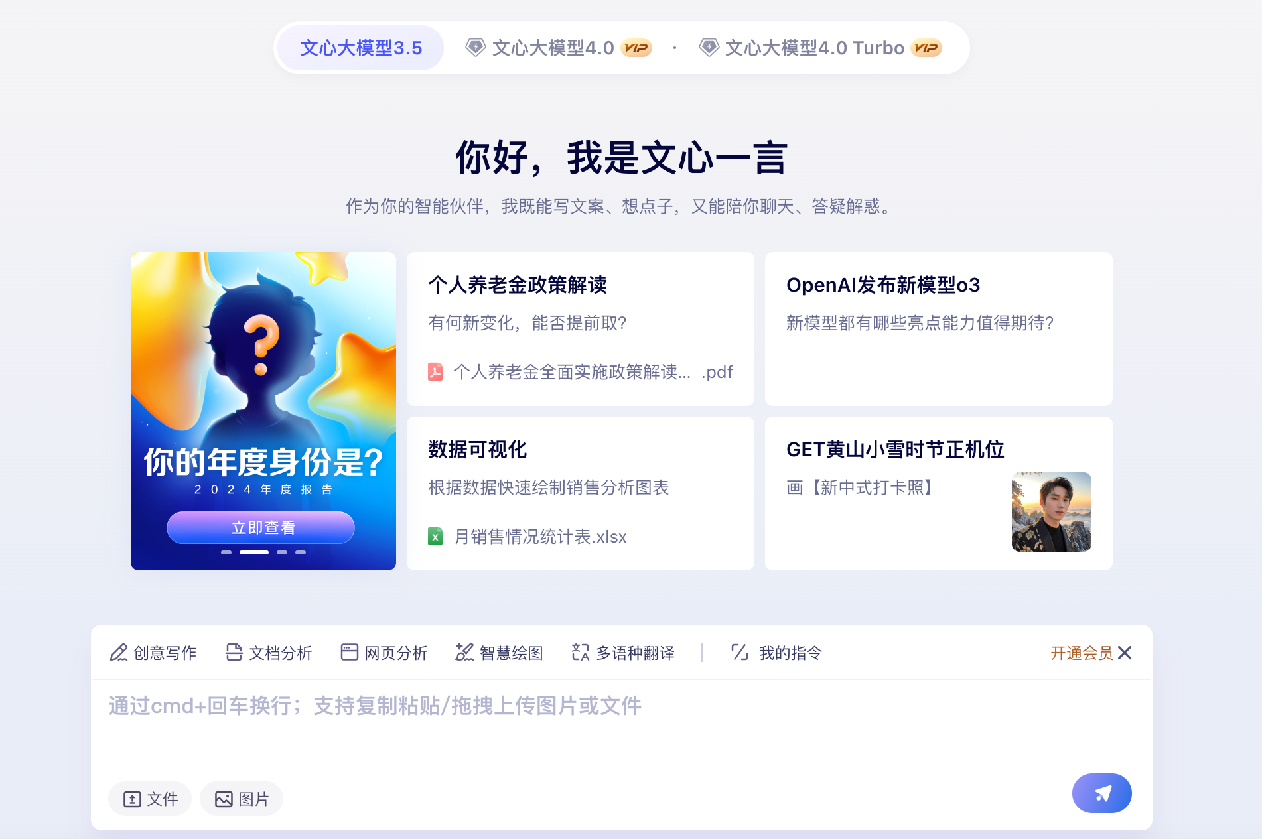Click the 开通会员 membership link

point(1082,653)
